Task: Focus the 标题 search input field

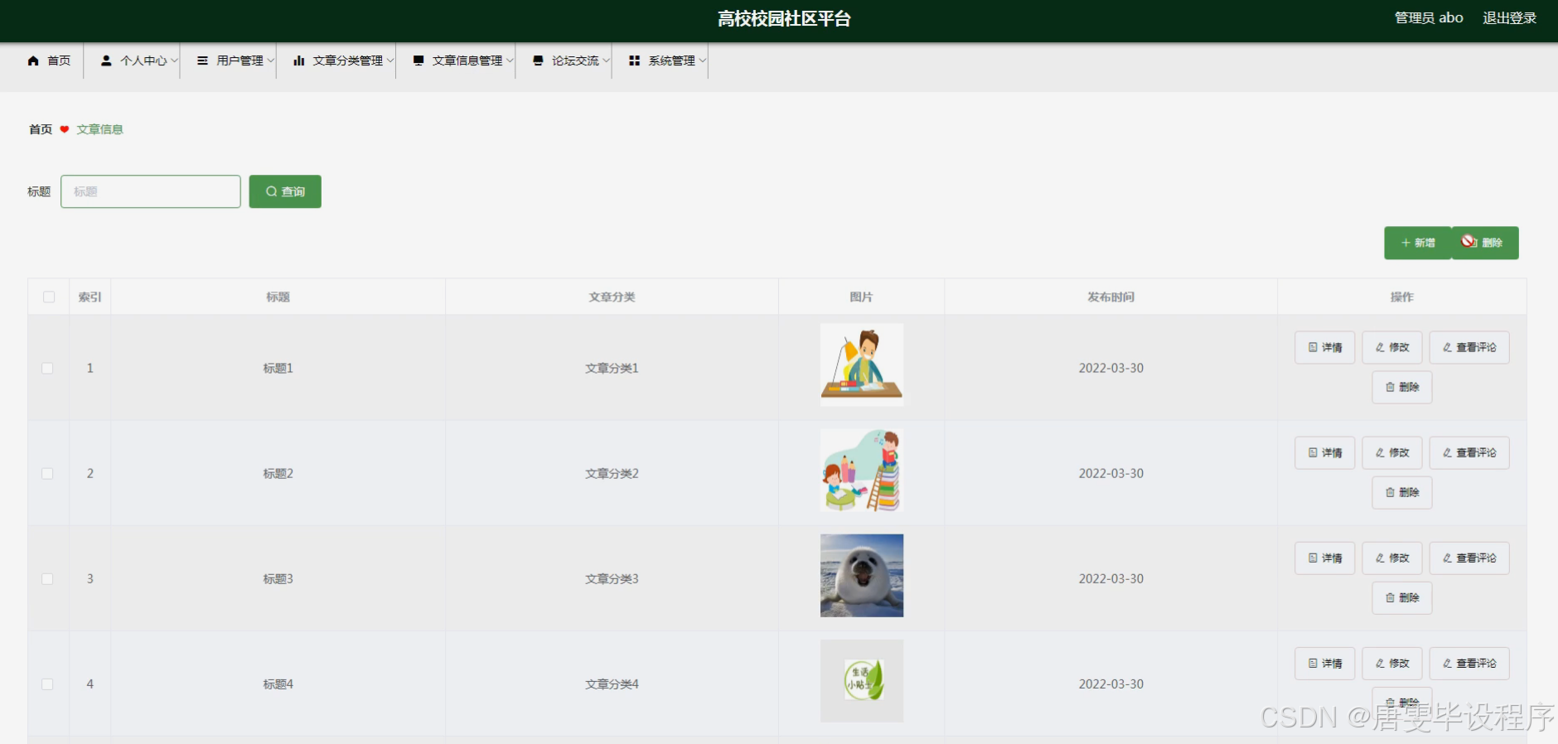Action: [x=151, y=191]
